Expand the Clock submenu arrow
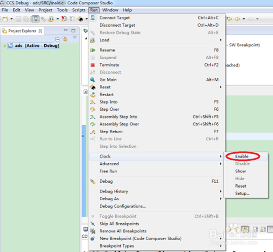 221,156
